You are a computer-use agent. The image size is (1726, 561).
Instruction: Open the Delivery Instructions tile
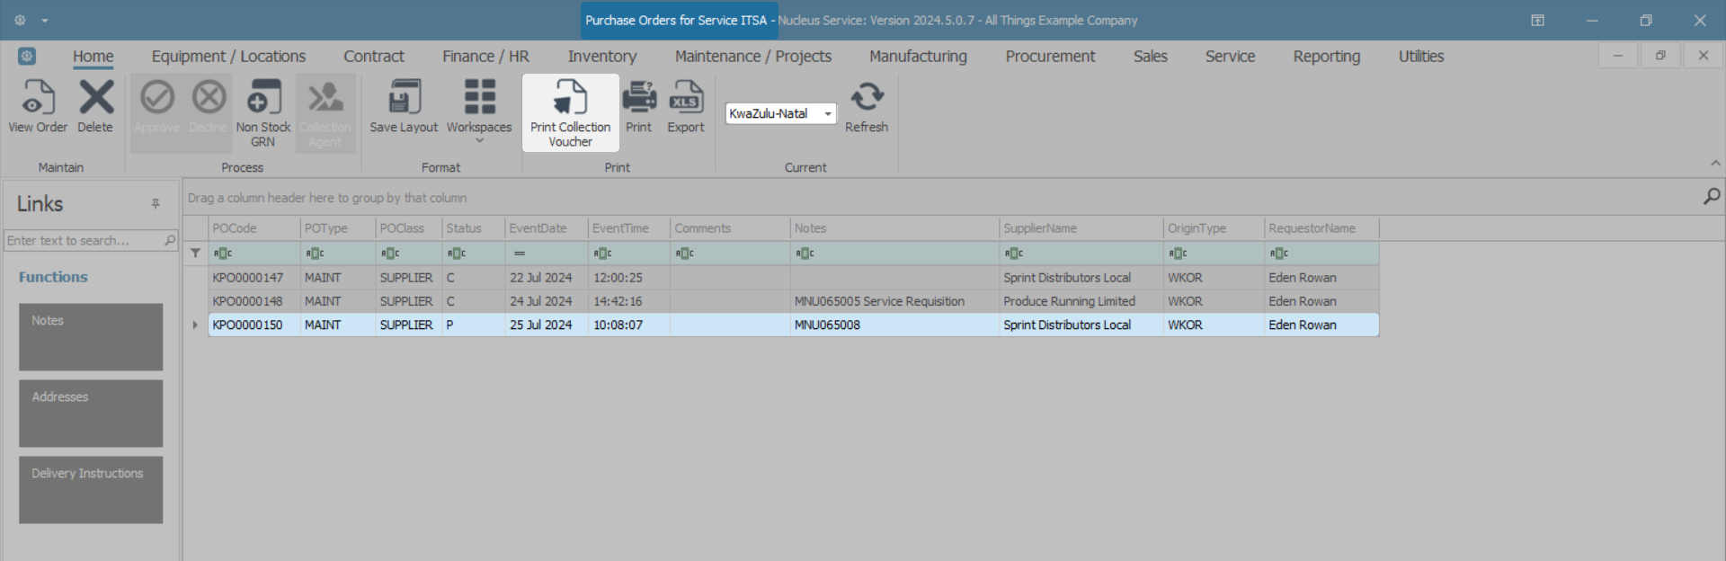tap(91, 489)
